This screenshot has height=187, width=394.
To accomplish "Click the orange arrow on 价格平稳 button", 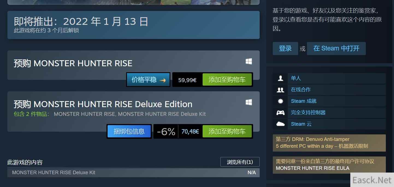I will (x=162, y=80).
